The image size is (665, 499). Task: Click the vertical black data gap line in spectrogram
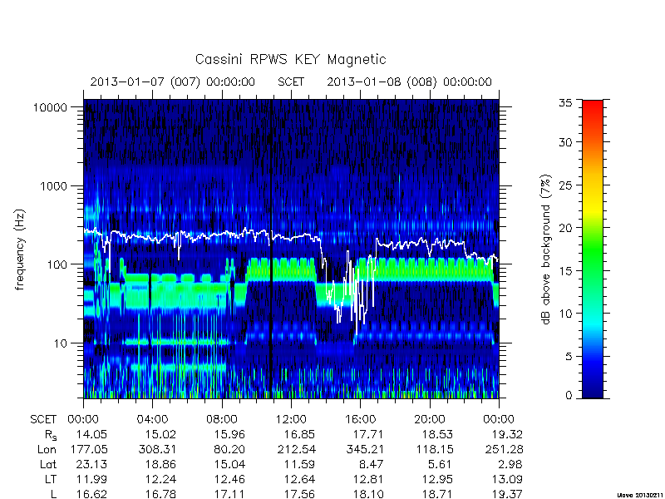point(272,249)
